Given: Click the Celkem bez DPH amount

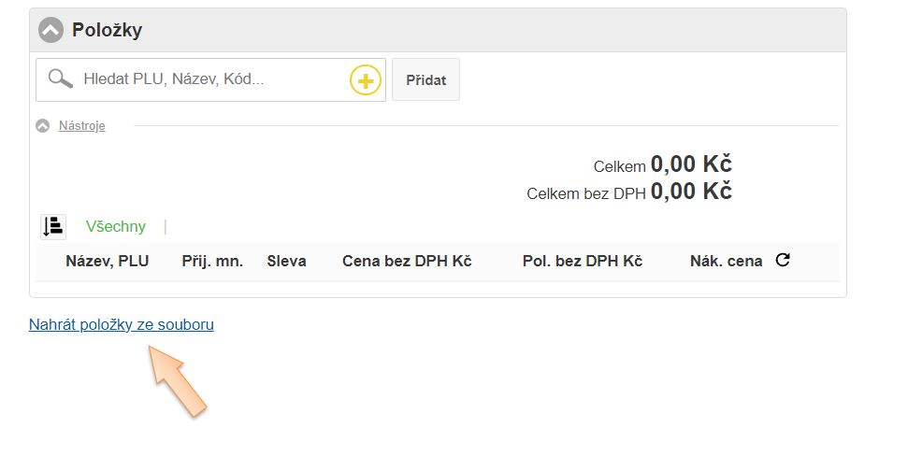Looking at the screenshot, I should tap(691, 192).
